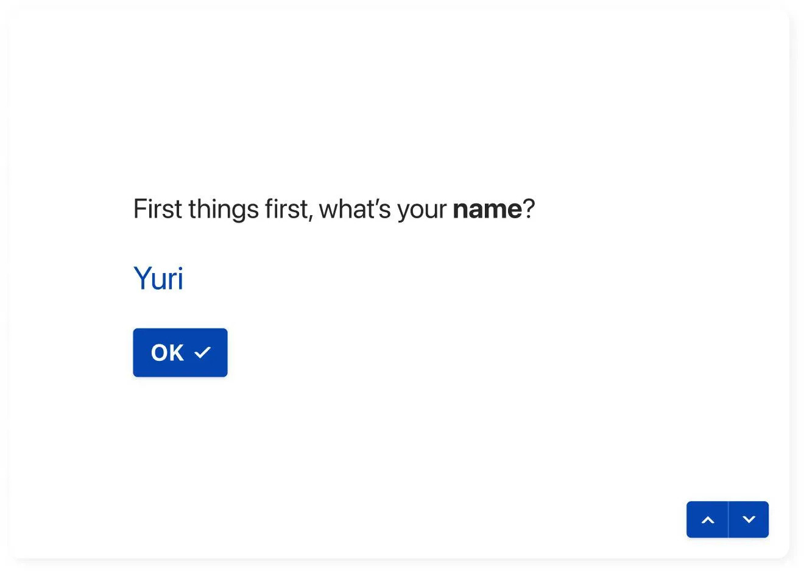This screenshot has width=804, height=573.
Task: Click the checkmark icon inside OK button
Action: tap(202, 353)
